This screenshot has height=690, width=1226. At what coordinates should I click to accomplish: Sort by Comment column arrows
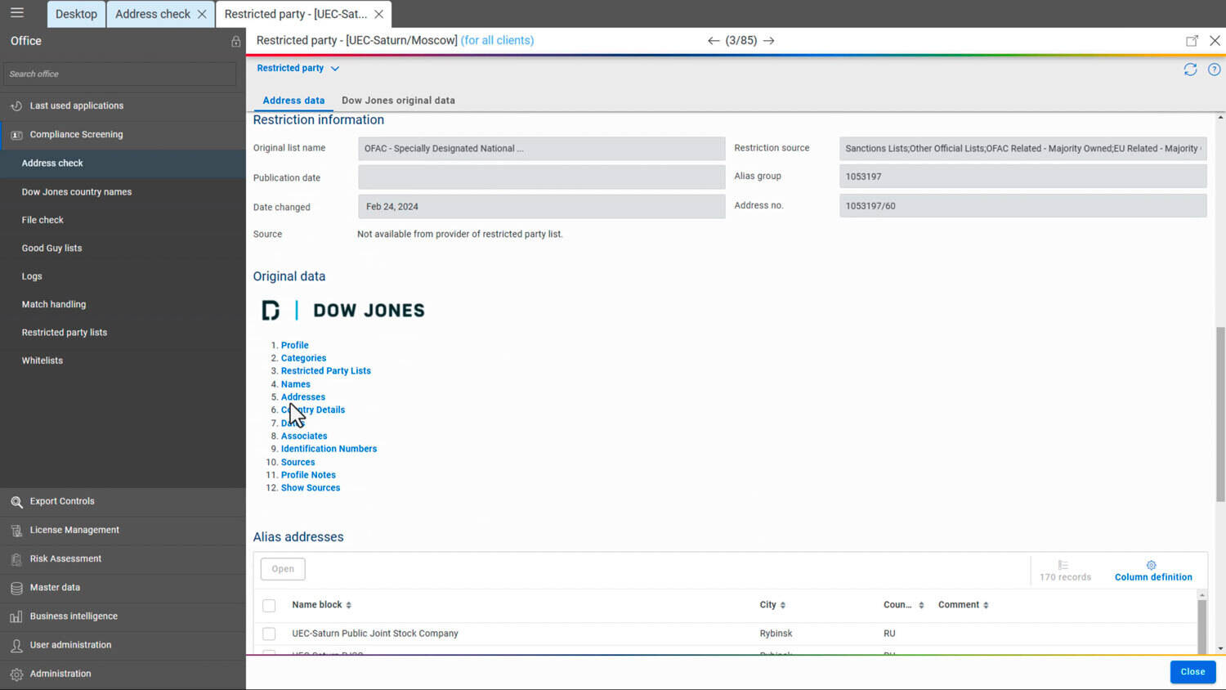pos(986,605)
